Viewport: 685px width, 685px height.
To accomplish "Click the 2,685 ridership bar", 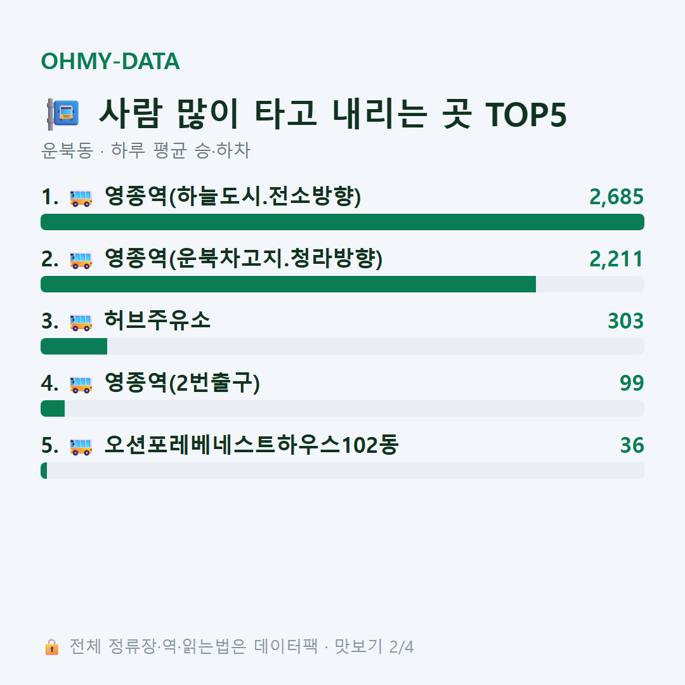I will pos(342,222).
